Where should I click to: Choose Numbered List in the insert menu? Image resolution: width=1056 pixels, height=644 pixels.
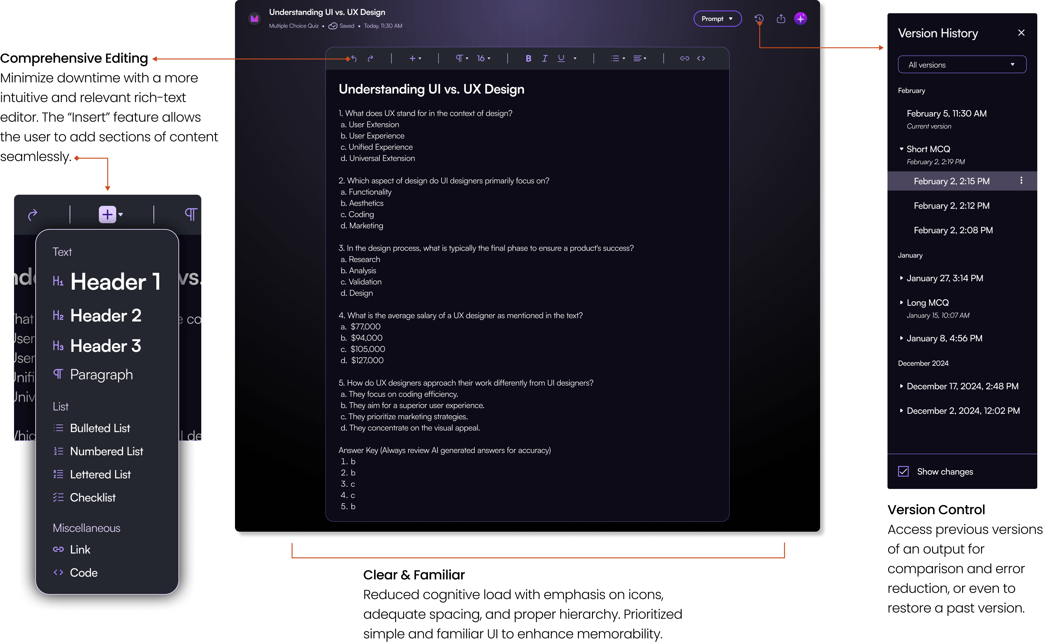[x=106, y=451]
